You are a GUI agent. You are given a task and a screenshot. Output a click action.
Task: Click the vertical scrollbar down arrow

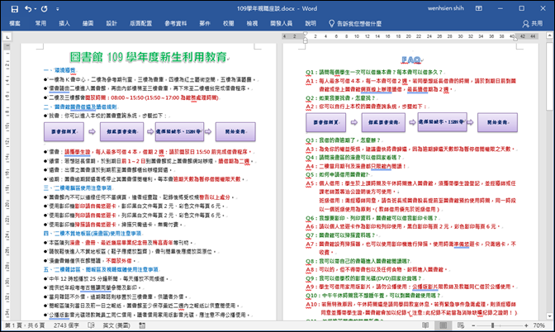click(549, 316)
